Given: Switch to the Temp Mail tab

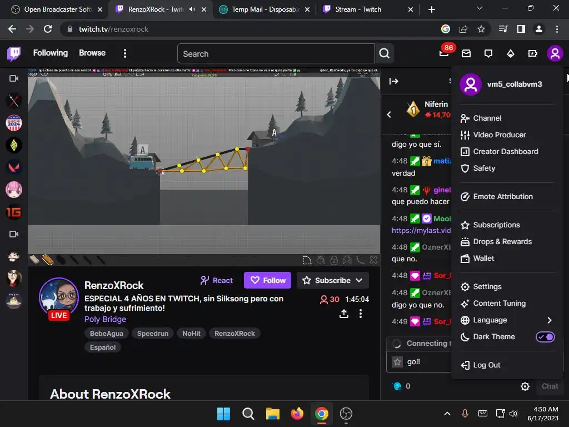Looking at the screenshot, I should tap(265, 9).
